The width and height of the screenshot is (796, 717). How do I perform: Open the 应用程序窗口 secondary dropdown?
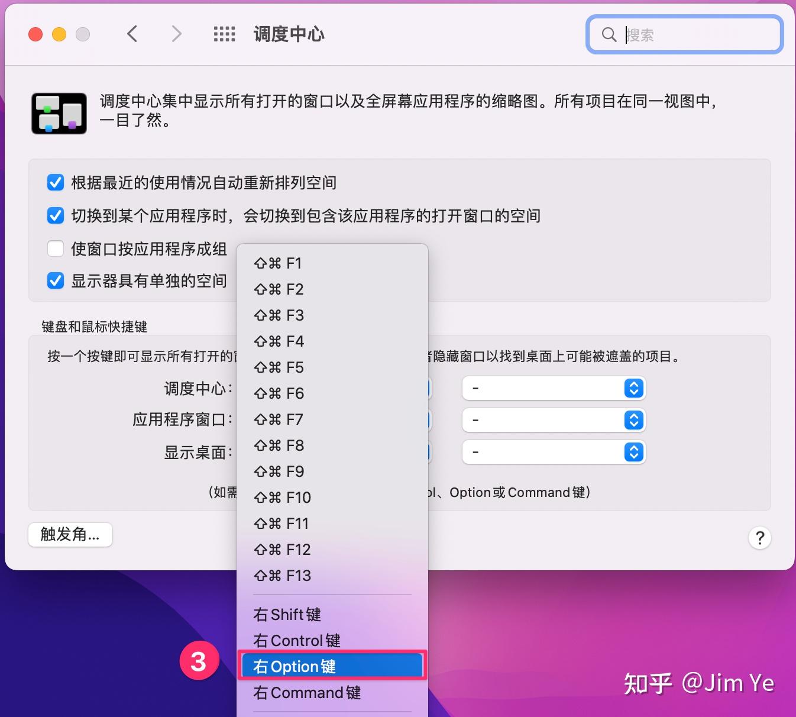554,420
